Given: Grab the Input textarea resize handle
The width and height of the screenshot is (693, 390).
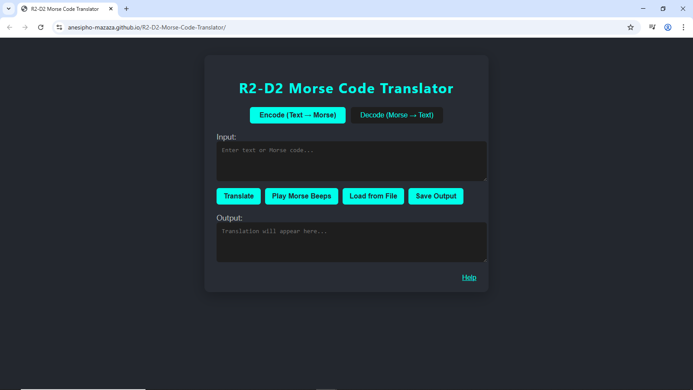Looking at the screenshot, I should (x=485, y=179).
